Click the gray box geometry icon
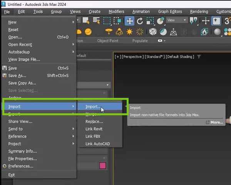The width and height of the screenshot is (231, 185). point(153,32)
